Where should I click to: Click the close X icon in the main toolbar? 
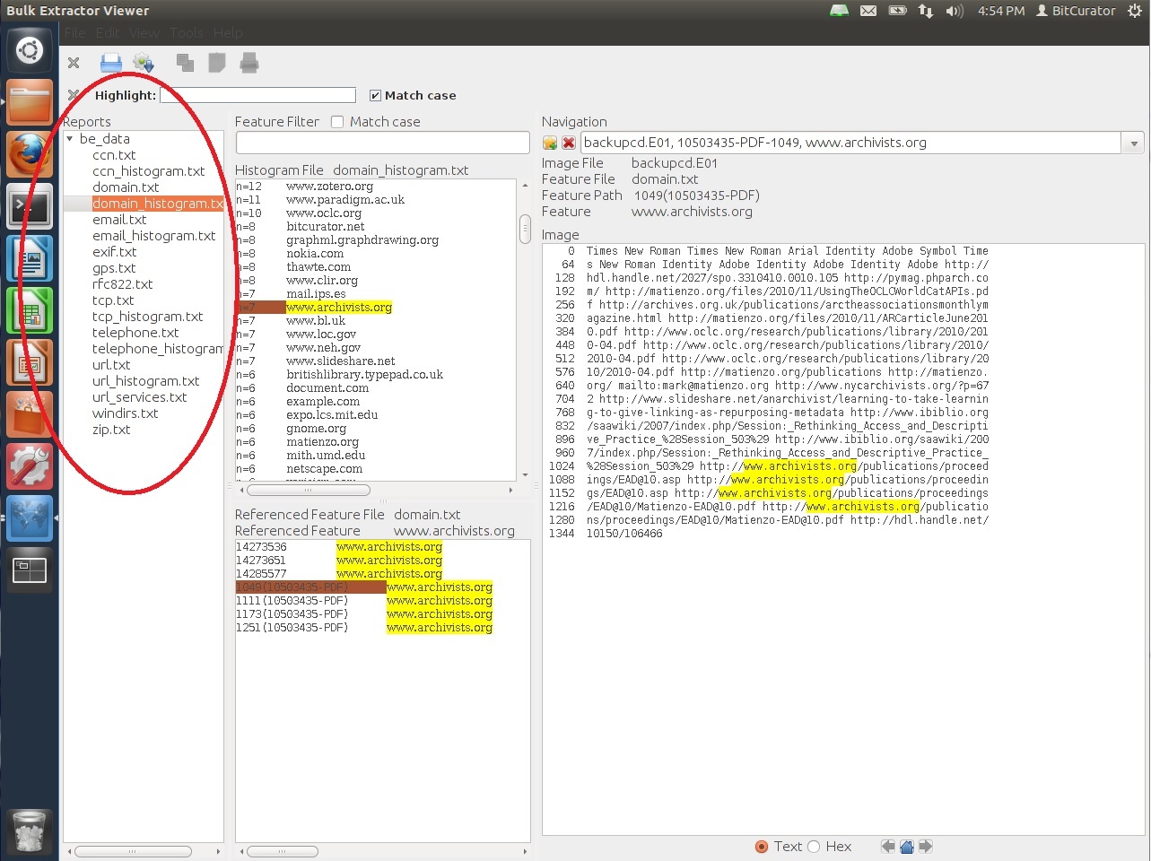point(74,63)
